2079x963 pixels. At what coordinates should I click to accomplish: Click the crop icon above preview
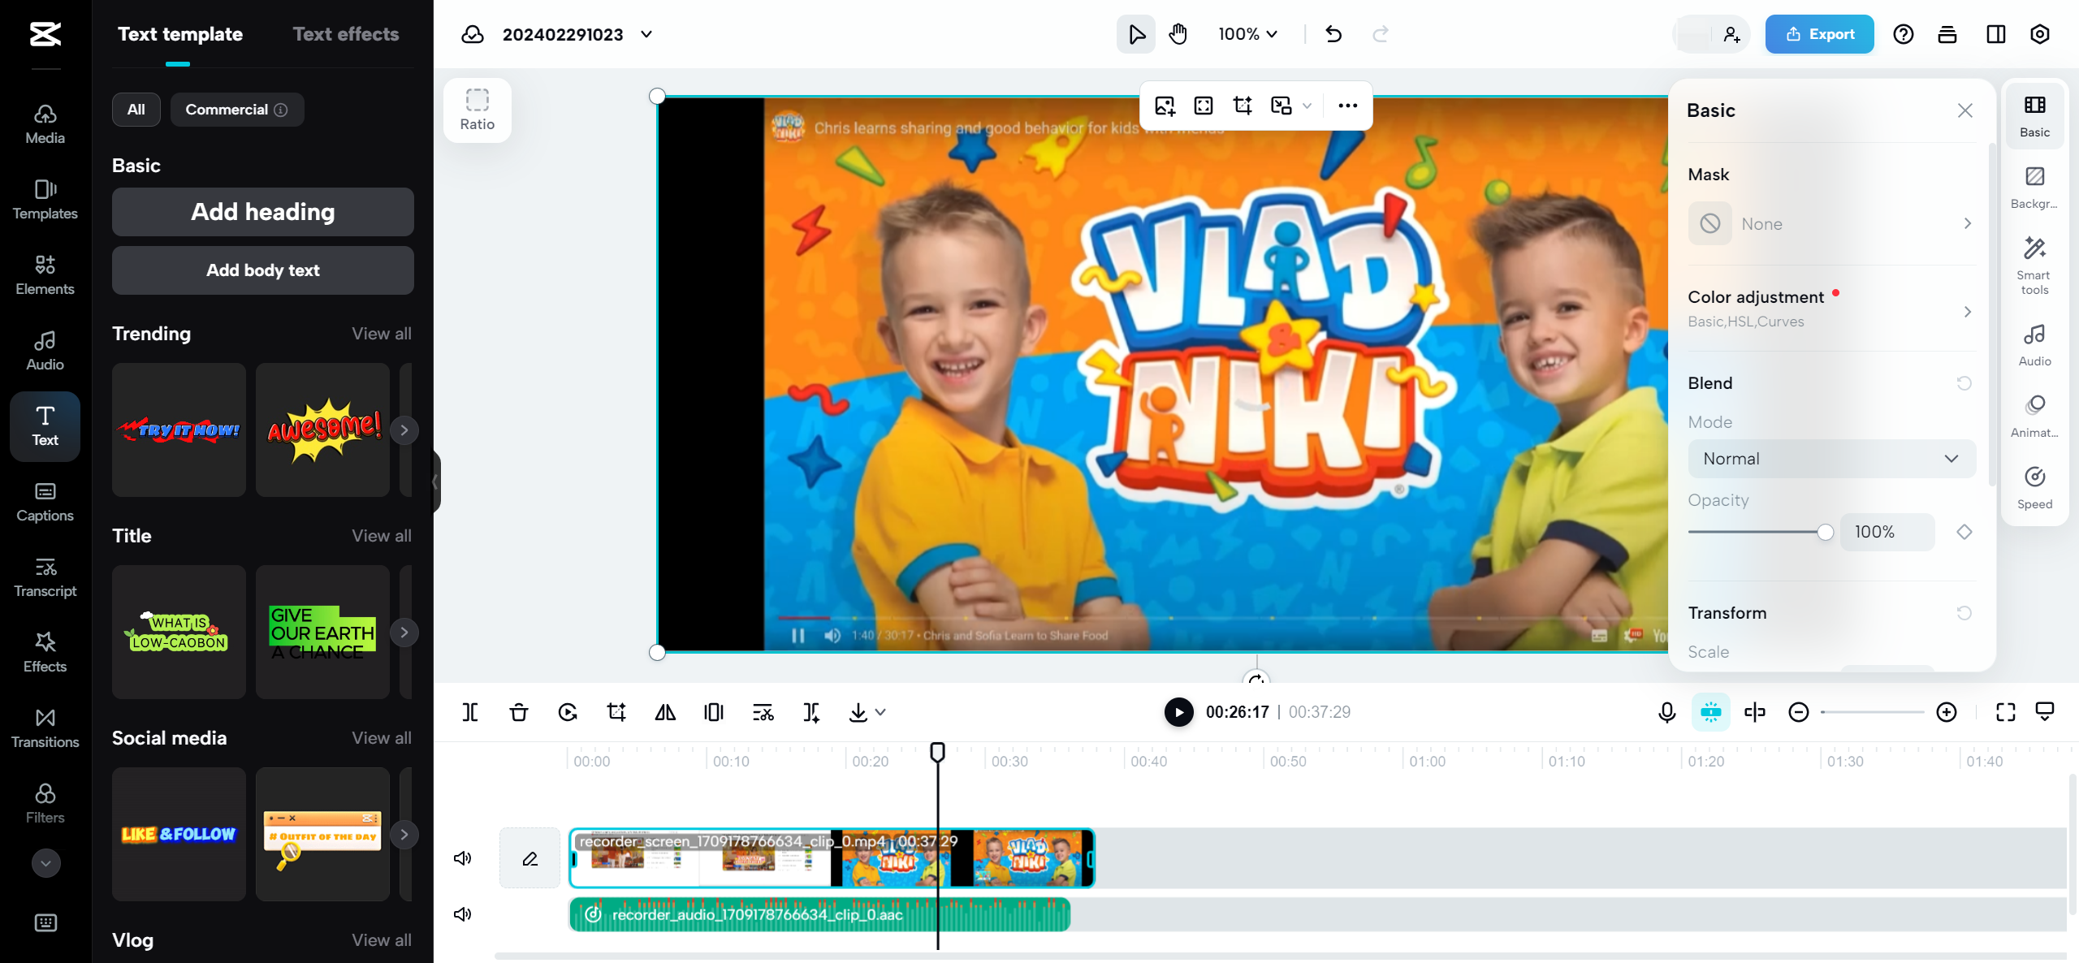[1243, 106]
